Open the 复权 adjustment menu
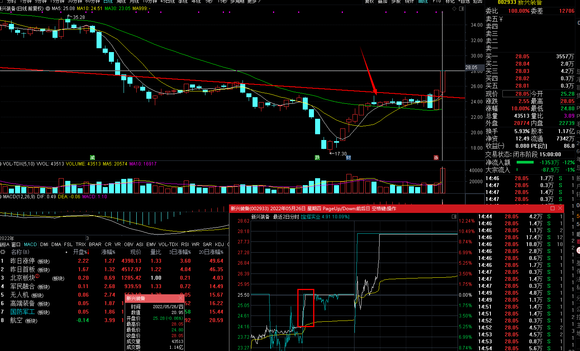 coord(370,2)
